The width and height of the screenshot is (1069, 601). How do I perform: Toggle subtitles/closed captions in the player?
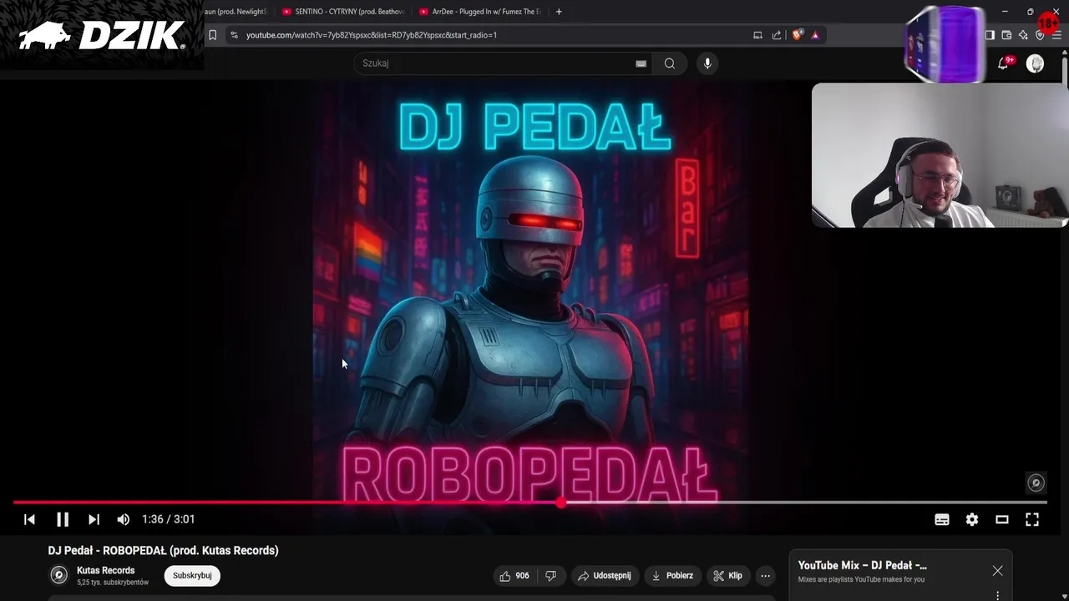click(x=942, y=519)
